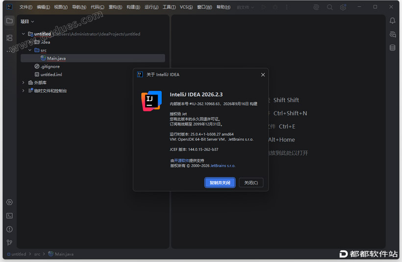Open the VCS menu
This screenshot has height=262, width=402.
[x=186, y=7]
